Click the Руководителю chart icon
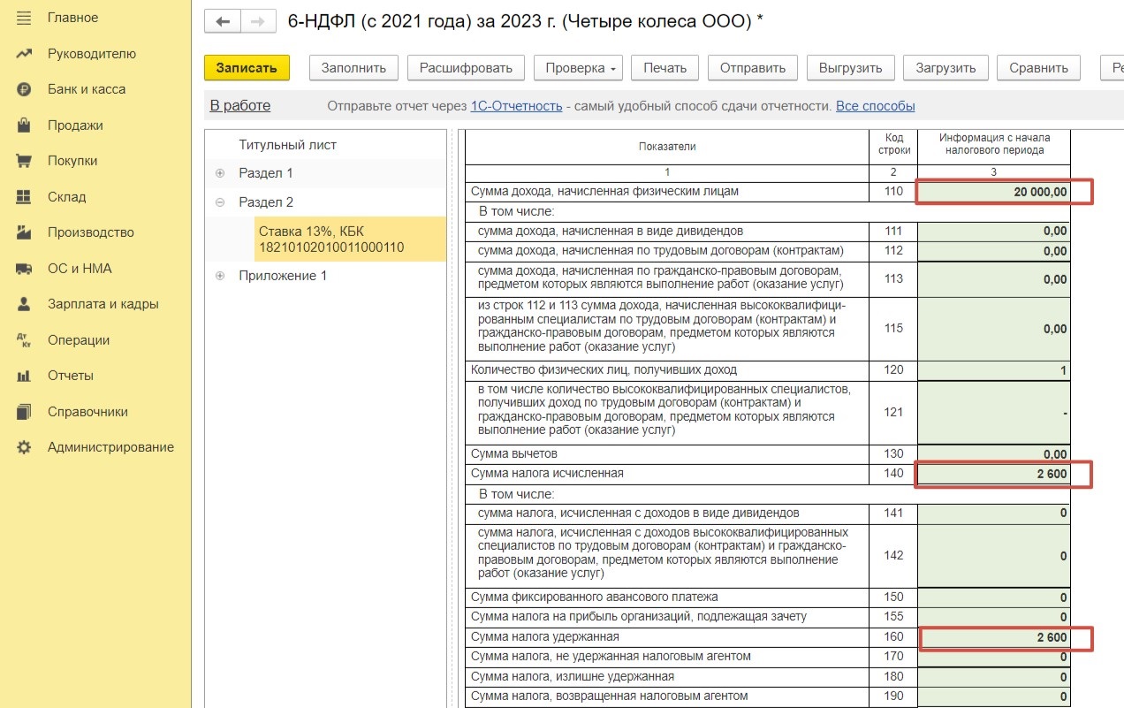Image resolution: width=1124 pixels, height=708 pixels. click(x=25, y=54)
